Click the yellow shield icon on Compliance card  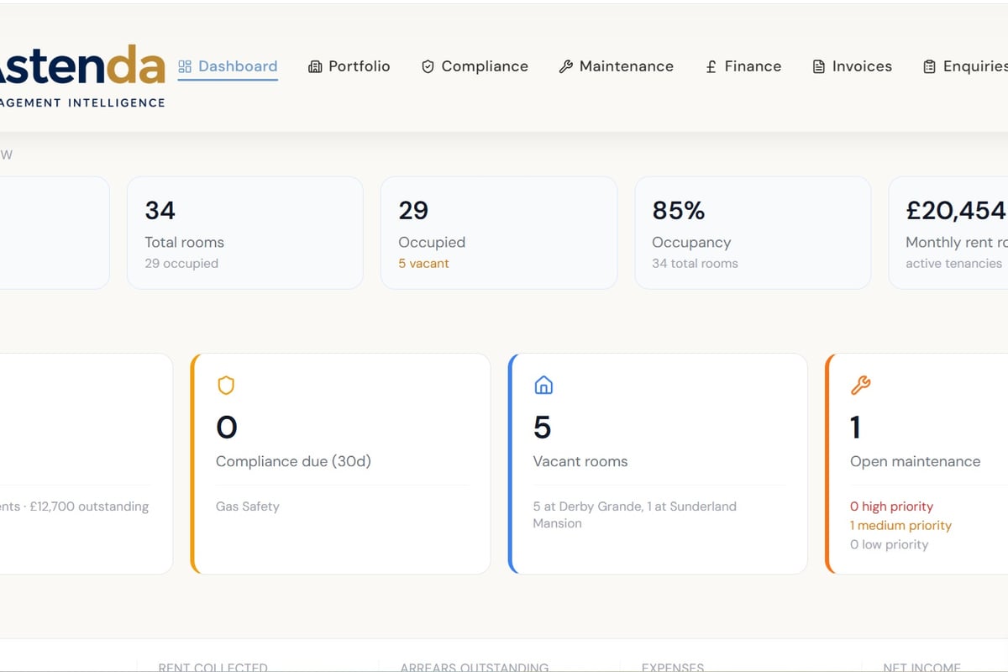[226, 386]
